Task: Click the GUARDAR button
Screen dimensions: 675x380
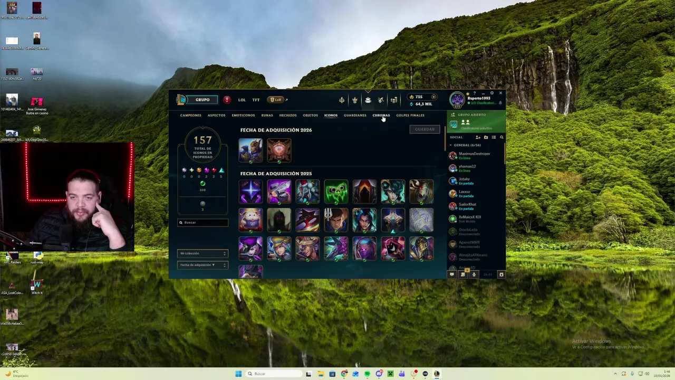Action: [x=425, y=129]
